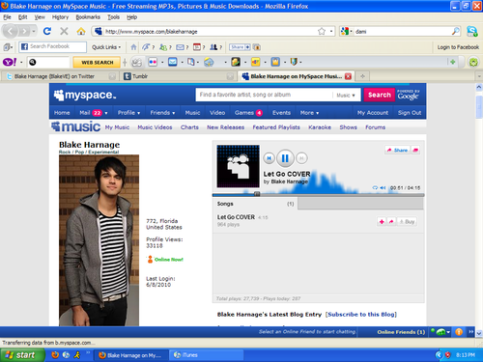This screenshot has width=483, height=362.
Task: Open the New Releases link
Action: coord(225,127)
